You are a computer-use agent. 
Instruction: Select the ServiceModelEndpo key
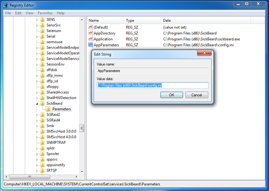63,48
